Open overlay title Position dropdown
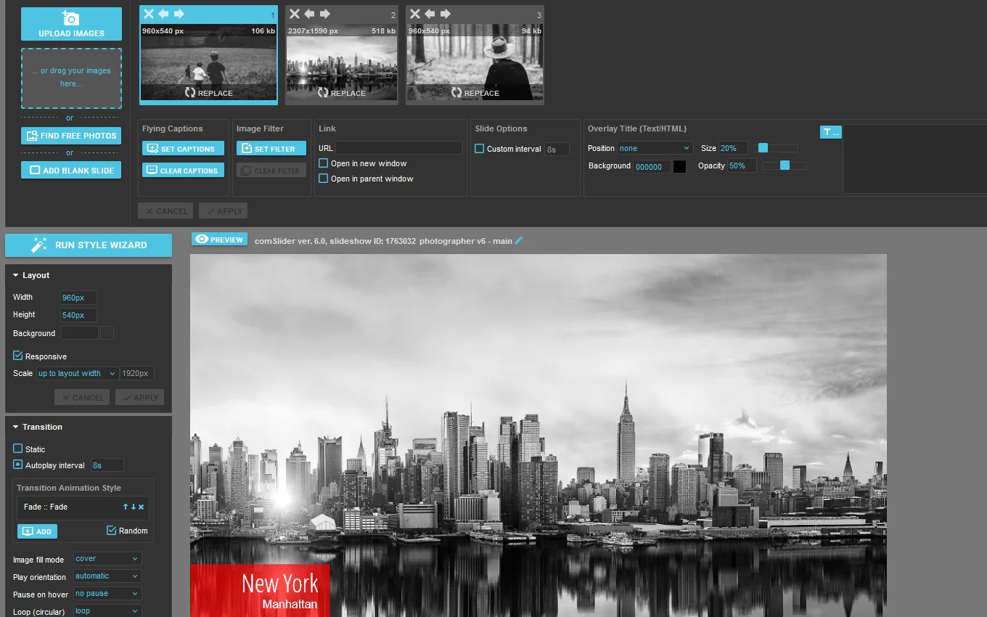Viewport: 987px width, 617px height. tap(655, 148)
